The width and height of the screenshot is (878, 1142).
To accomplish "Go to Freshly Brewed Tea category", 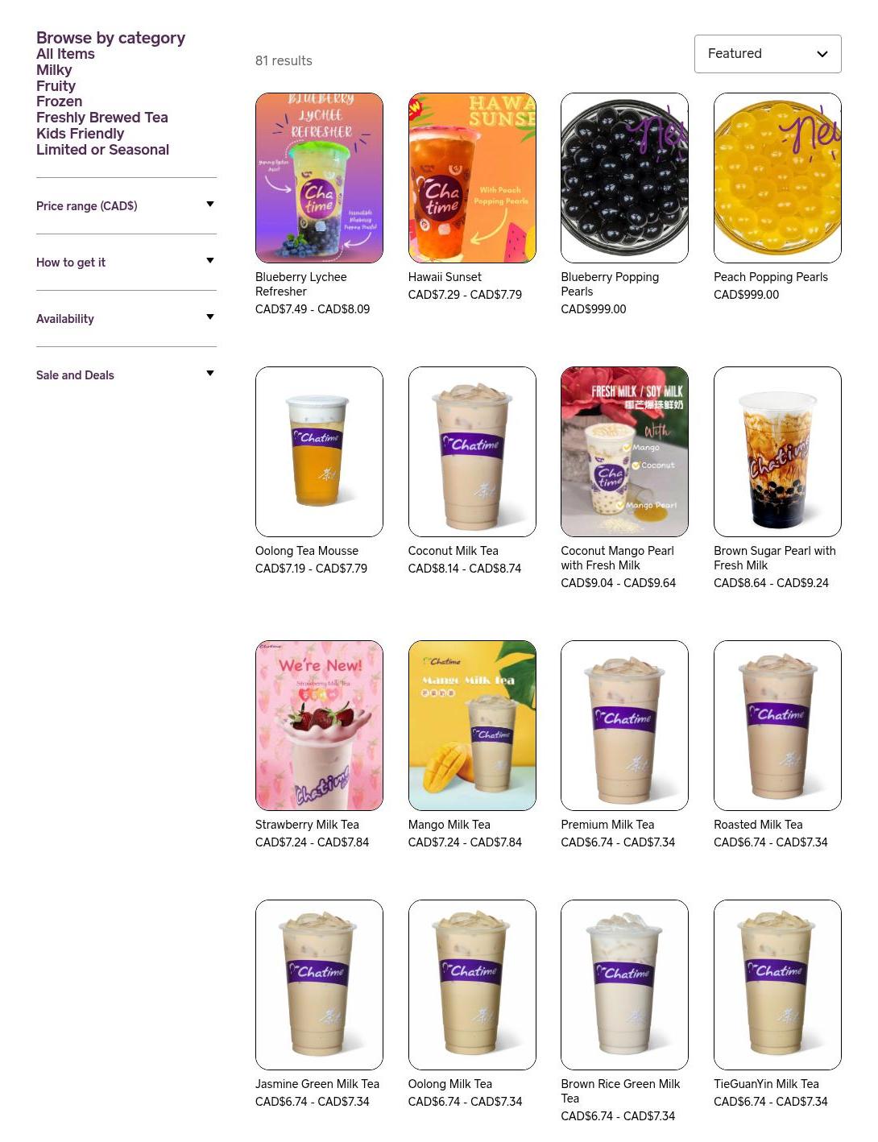I will pos(102,118).
